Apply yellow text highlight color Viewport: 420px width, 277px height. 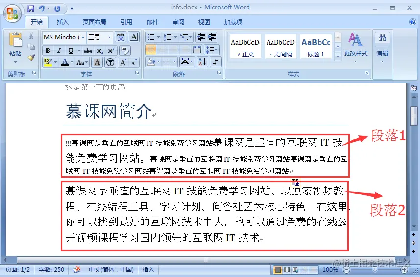pyautogui.click(x=48, y=62)
